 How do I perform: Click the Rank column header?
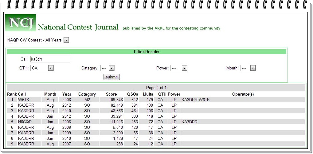(x=12, y=94)
